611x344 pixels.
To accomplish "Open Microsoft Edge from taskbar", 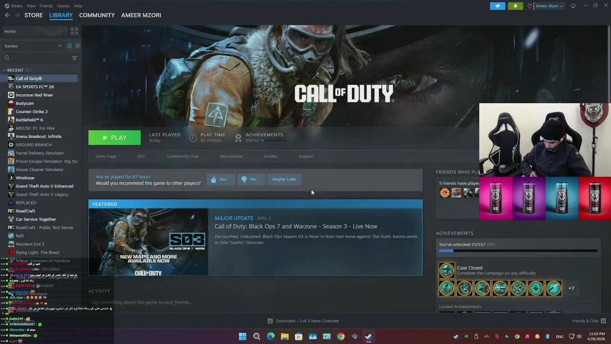I will (271, 336).
